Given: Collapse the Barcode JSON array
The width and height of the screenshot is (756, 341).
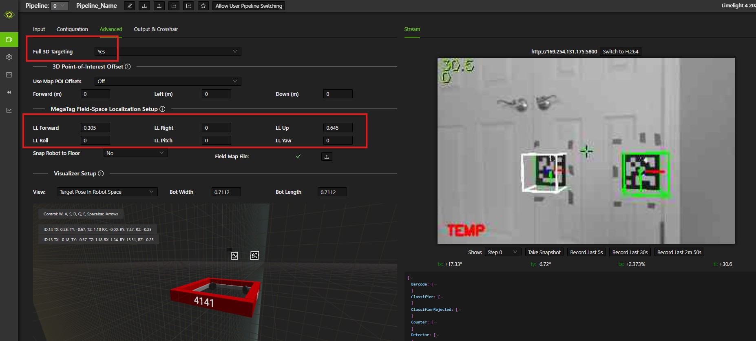Looking at the screenshot, I should pos(435,284).
